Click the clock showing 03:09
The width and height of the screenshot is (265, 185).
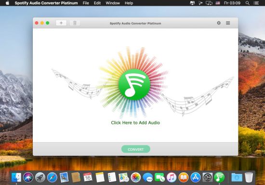point(232,3)
